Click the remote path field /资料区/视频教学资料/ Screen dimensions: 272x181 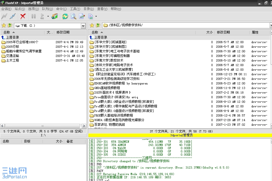tap(187, 25)
